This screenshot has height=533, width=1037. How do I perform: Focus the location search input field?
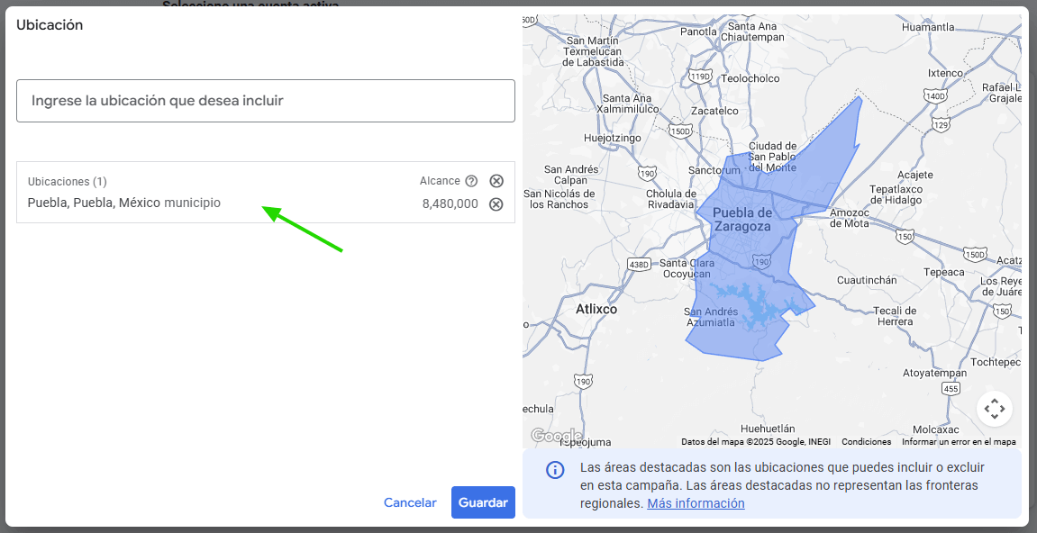tap(266, 101)
